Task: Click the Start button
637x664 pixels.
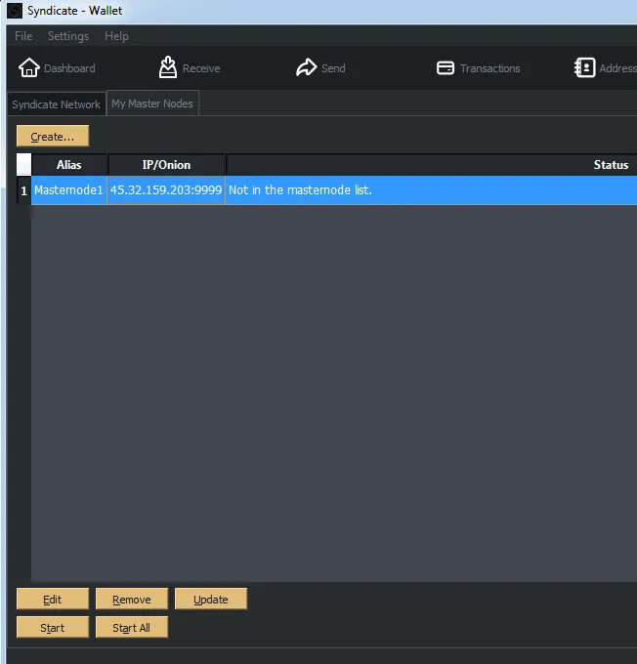Action: pos(53,627)
